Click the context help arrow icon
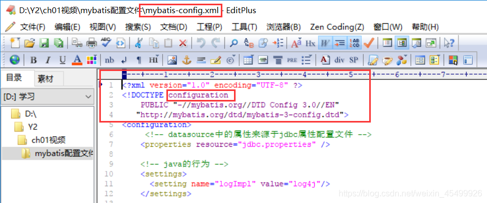 point(449,43)
